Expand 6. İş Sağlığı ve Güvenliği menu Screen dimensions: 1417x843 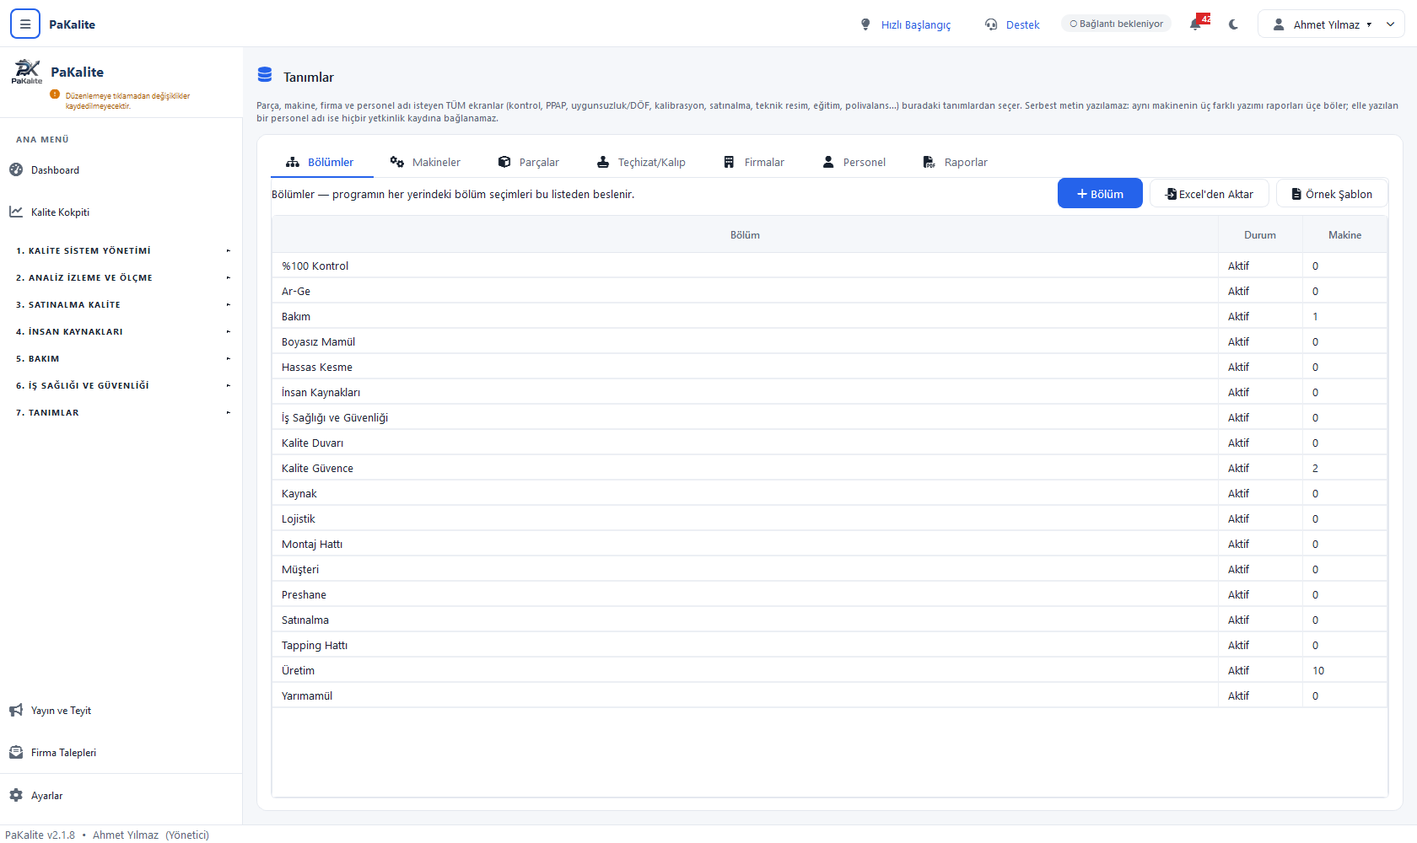click(121, 385)
